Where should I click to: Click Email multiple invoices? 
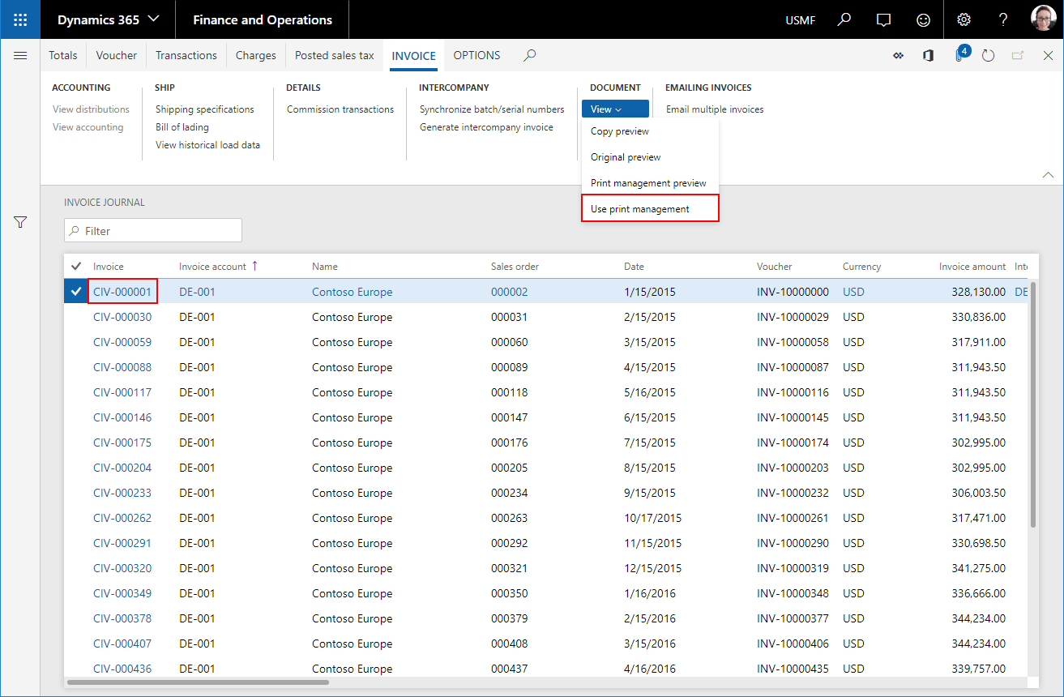pyautogui.click(x=715, y=109)
